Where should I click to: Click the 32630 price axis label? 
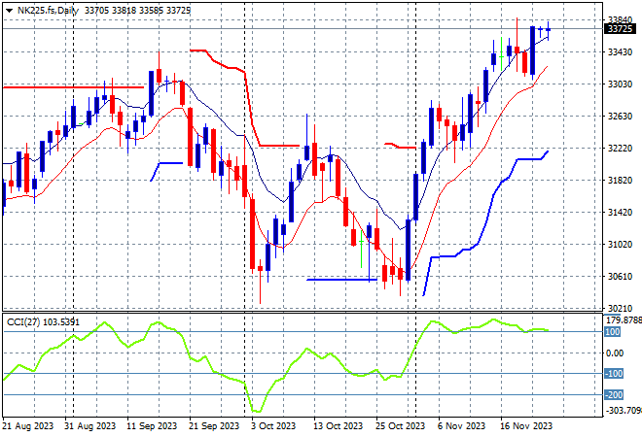pos(621,117)
